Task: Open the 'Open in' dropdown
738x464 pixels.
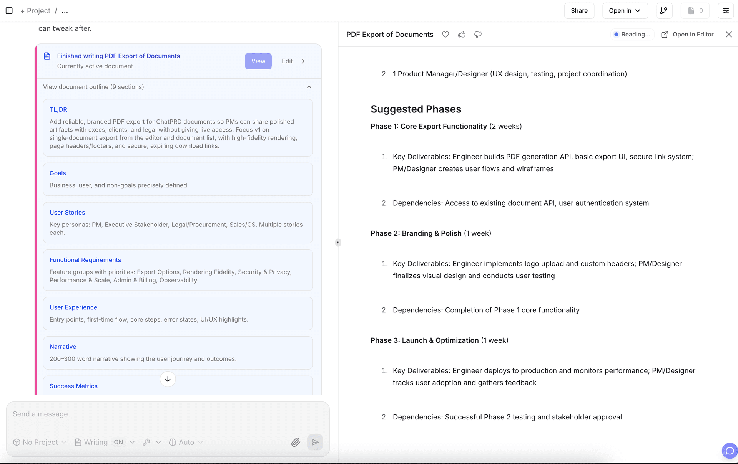Action: (625, 10)
